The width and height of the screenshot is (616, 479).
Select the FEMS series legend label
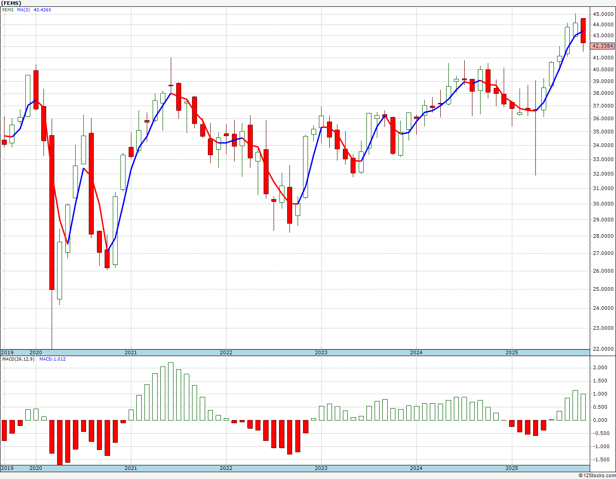(7, 10)
